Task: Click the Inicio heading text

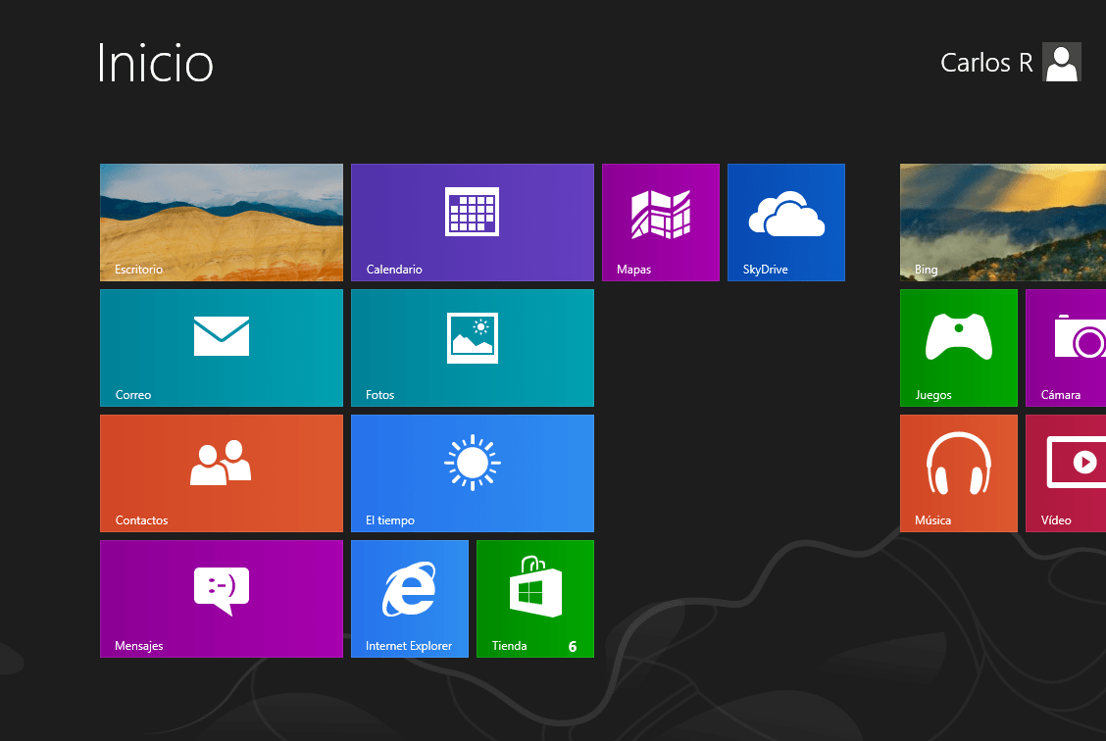Action: click(x=155, y=63)
